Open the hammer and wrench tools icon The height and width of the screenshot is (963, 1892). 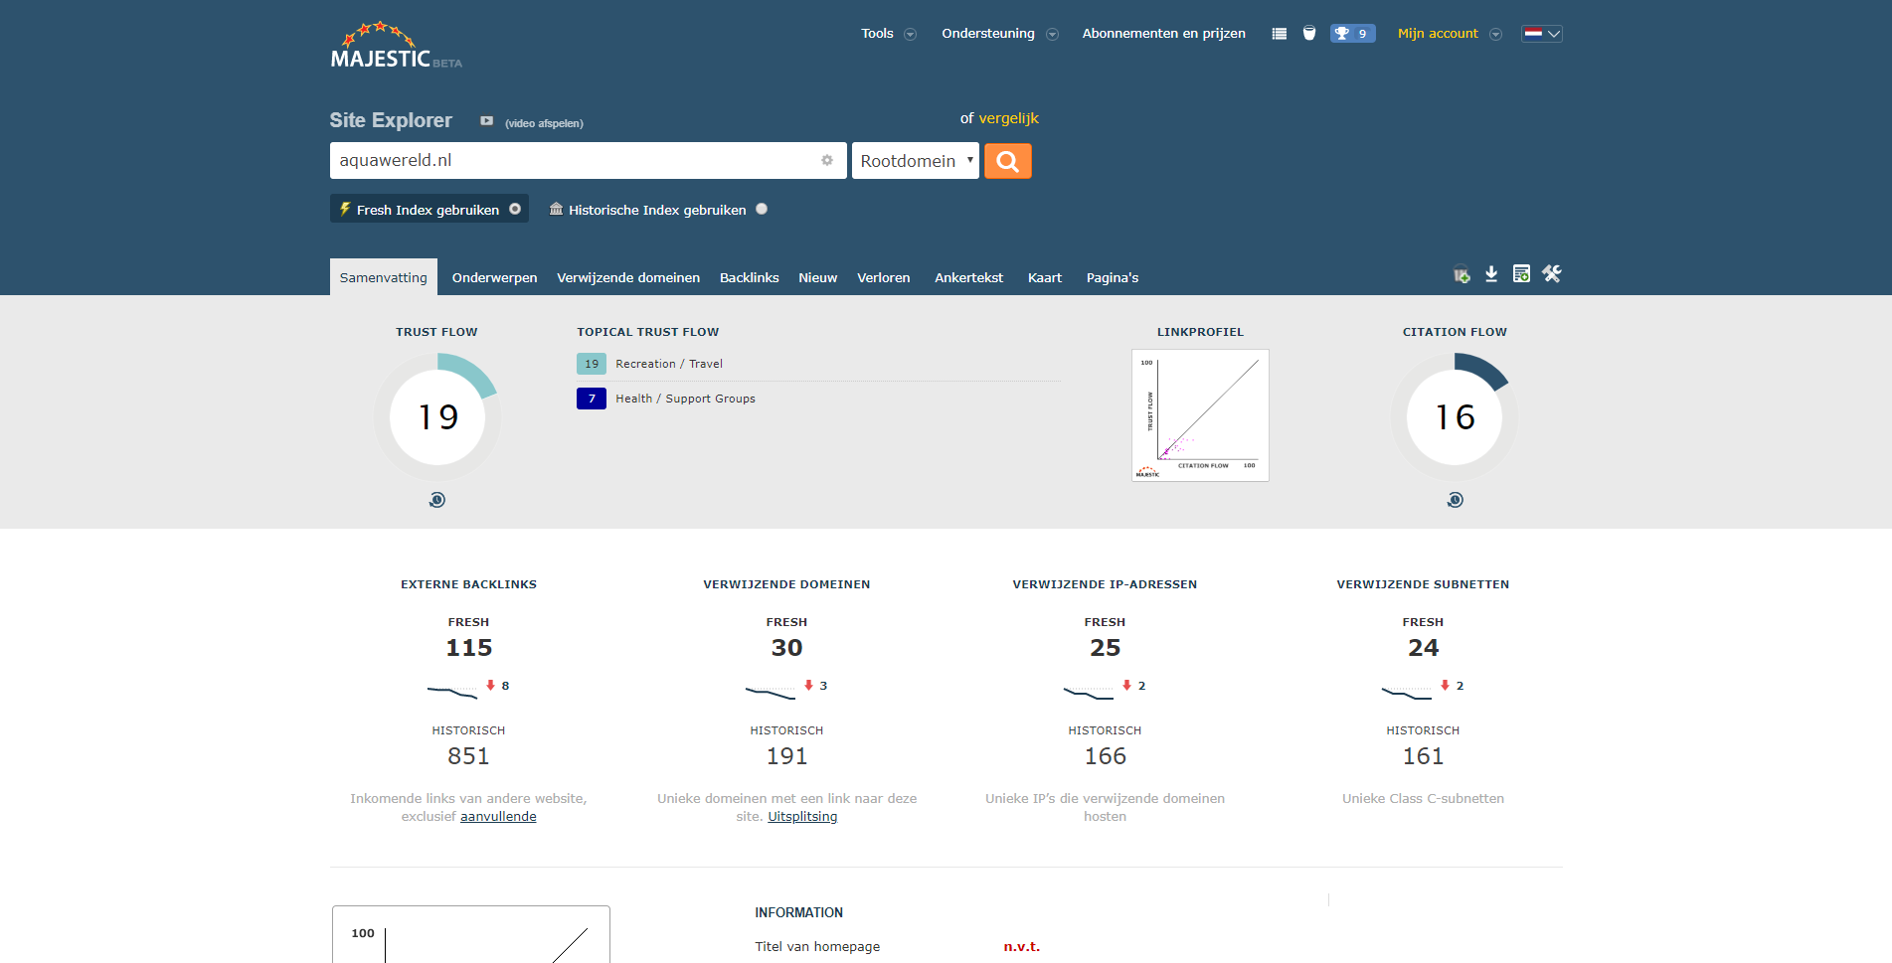1552,273
